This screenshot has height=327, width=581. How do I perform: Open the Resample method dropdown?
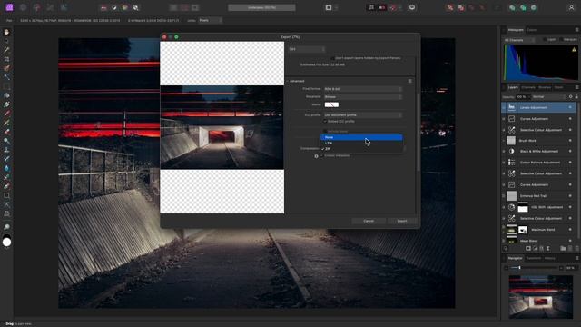[363, 97]
